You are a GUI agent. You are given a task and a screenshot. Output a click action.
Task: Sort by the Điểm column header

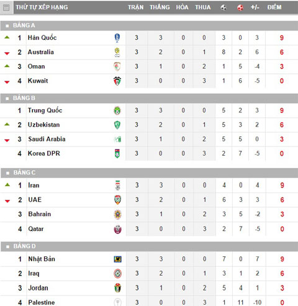[x=274, y=7]
